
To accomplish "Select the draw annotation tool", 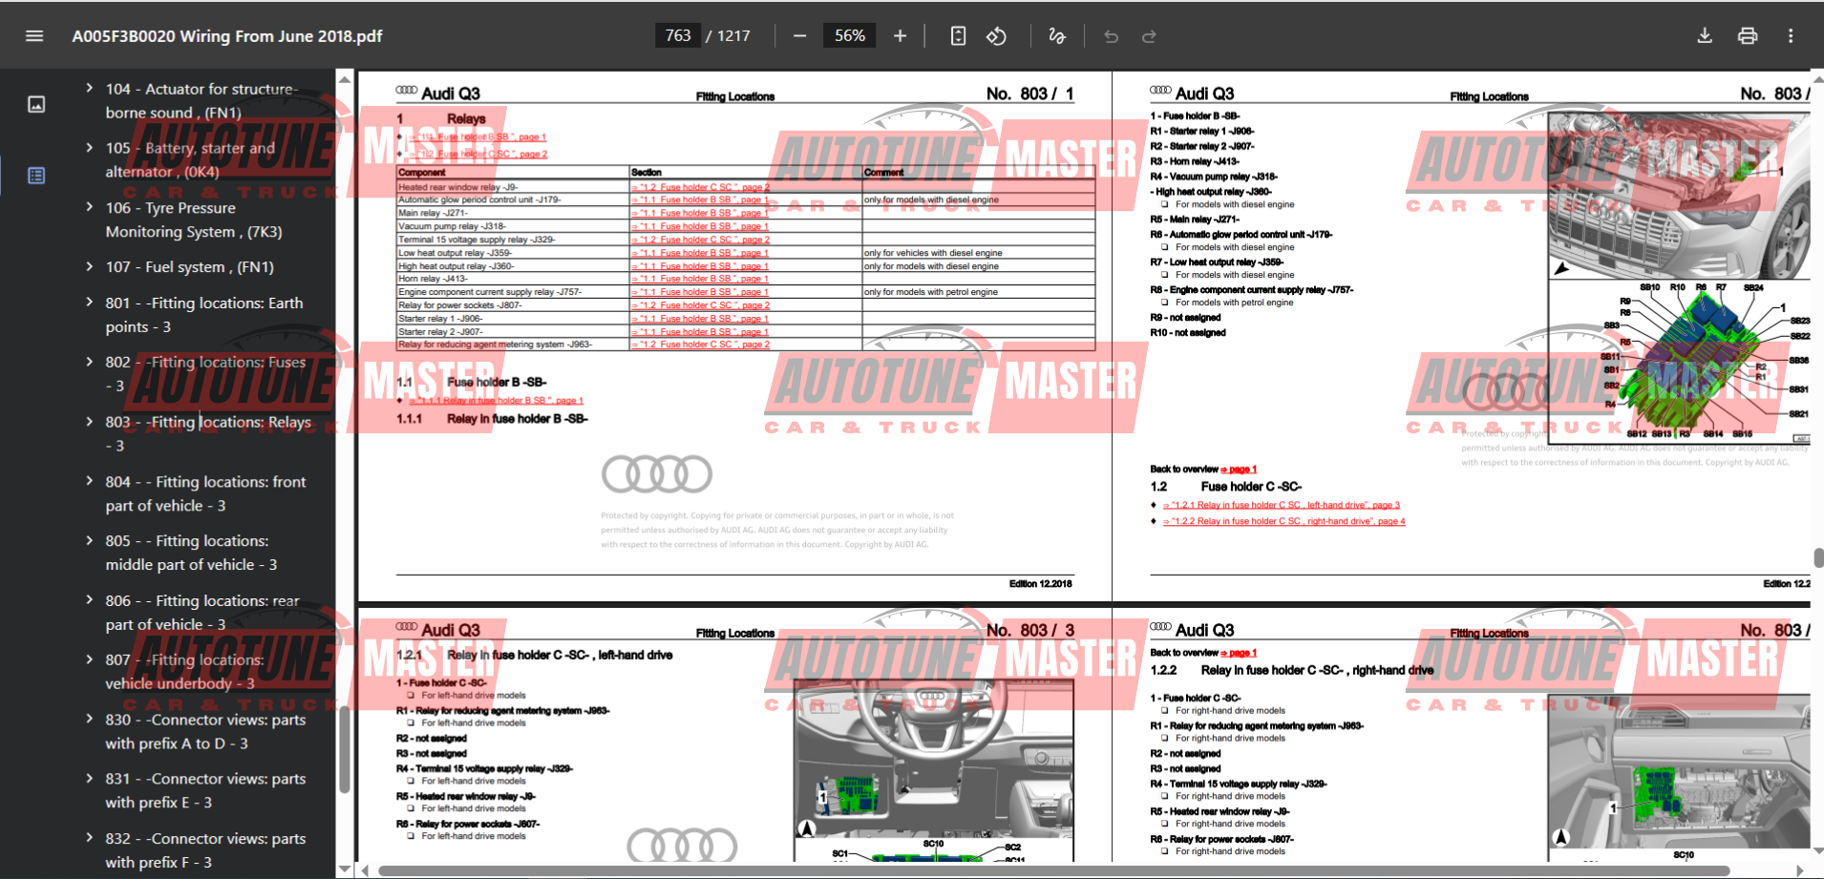I will [1056, 35].
